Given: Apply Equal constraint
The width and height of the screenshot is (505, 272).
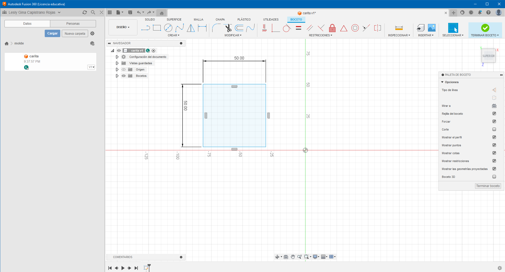Looking at the screenshot, I should (298, 28).
